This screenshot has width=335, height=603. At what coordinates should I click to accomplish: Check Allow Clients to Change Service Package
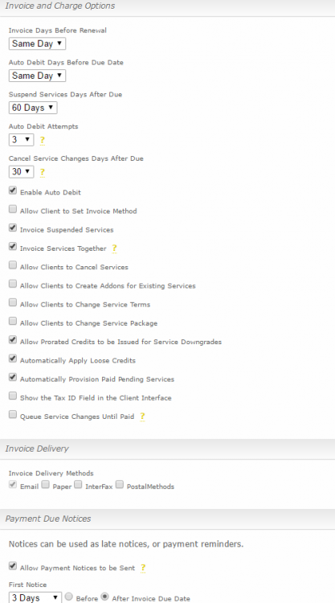tap(13, 321)
